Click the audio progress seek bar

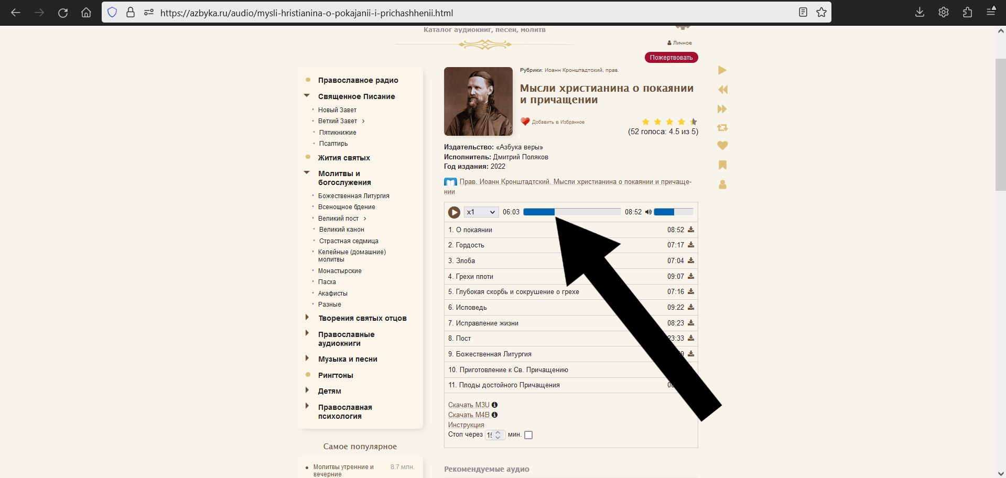click(571, 212)
